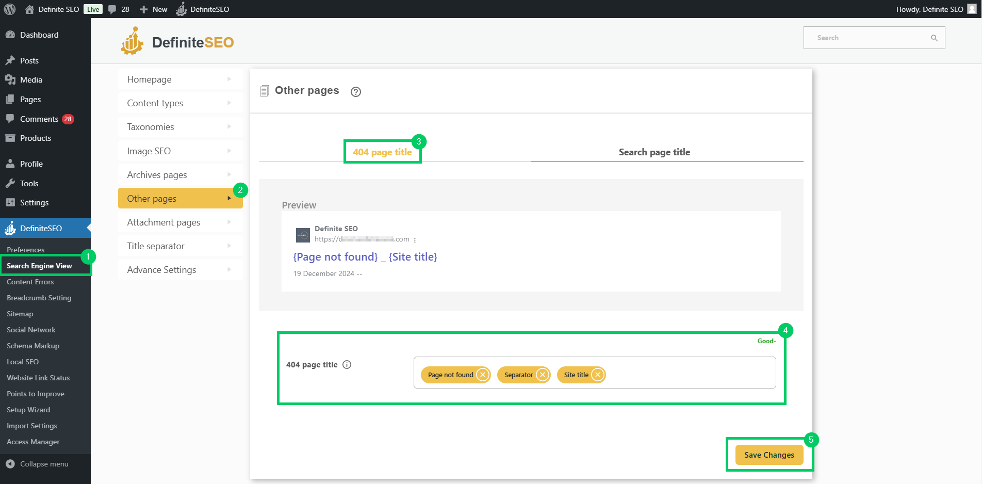Click the preview title link
This screenshot has width=982, height=484.
pyautogui.click(x=365, y=257)
